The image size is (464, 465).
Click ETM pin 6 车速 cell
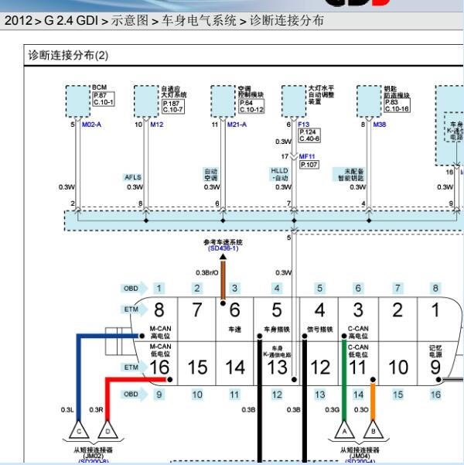click(x=234, y=320)
